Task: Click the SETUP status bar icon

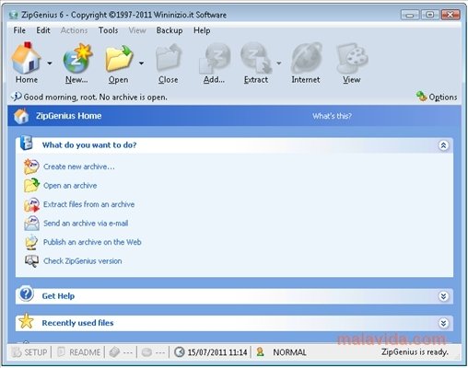Action: [17, 352]
